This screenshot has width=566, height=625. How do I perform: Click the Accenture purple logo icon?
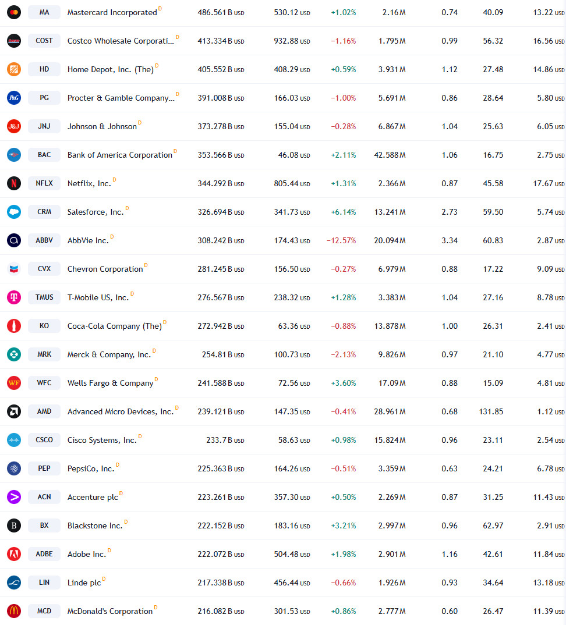pos(14,497)
